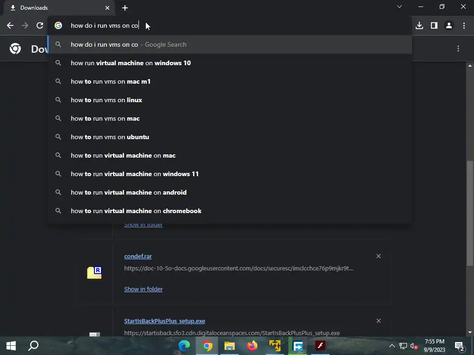This screenshot has width=474, height=355.
Task: Open the Flash app in the taskbar
Action: coord(320,346)
